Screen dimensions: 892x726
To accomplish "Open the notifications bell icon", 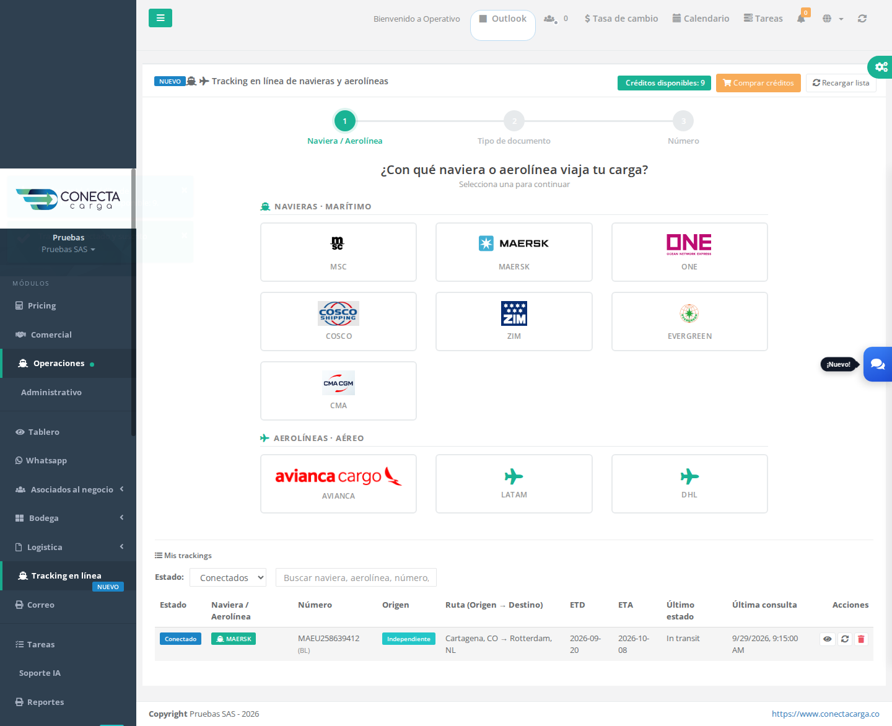I will (x=801, y=19).
